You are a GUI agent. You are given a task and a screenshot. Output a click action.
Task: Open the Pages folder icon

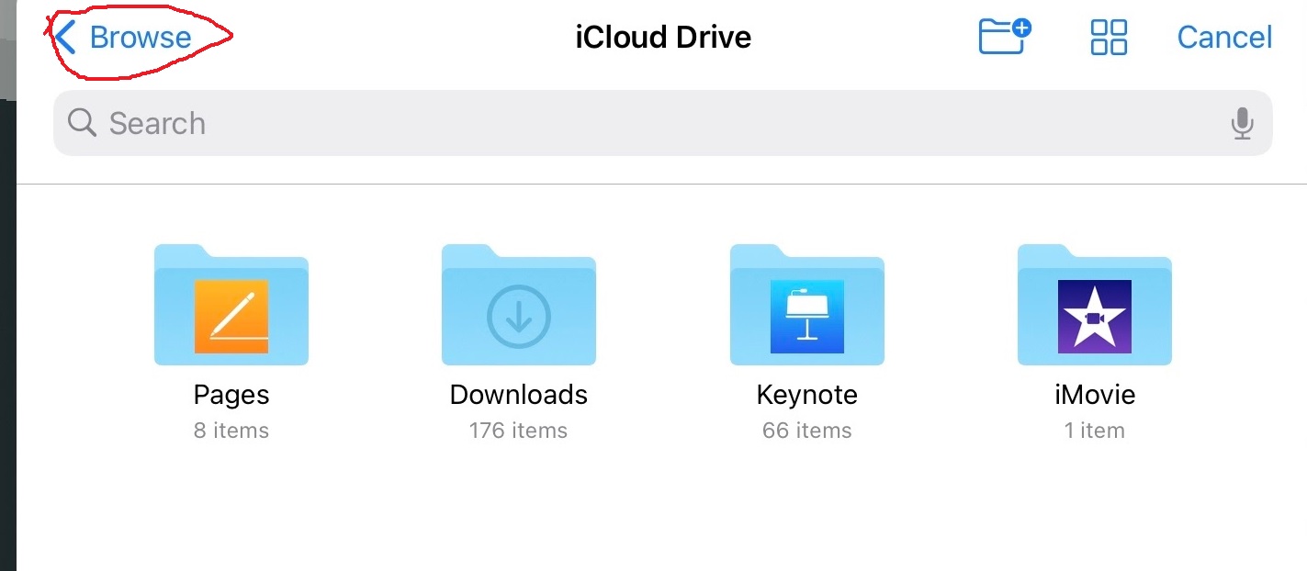(x=231, y=307)
